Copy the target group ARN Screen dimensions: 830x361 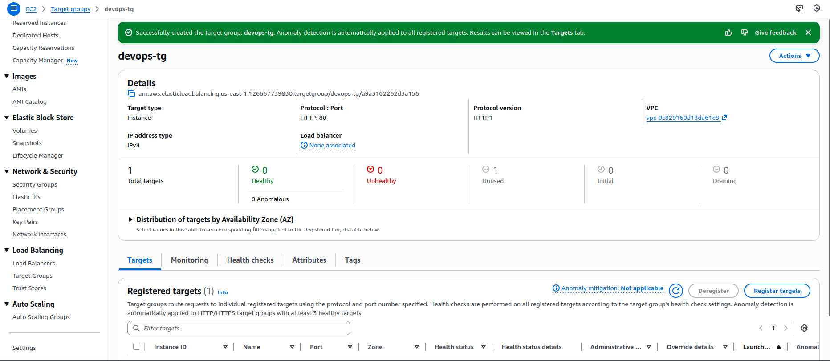(x=131, y=93)
